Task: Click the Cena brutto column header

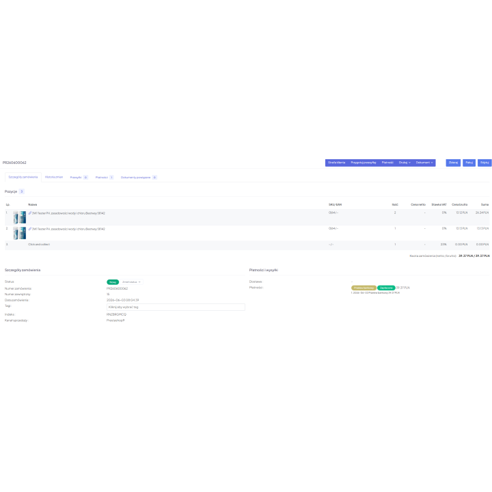Action: coord(459,204)
